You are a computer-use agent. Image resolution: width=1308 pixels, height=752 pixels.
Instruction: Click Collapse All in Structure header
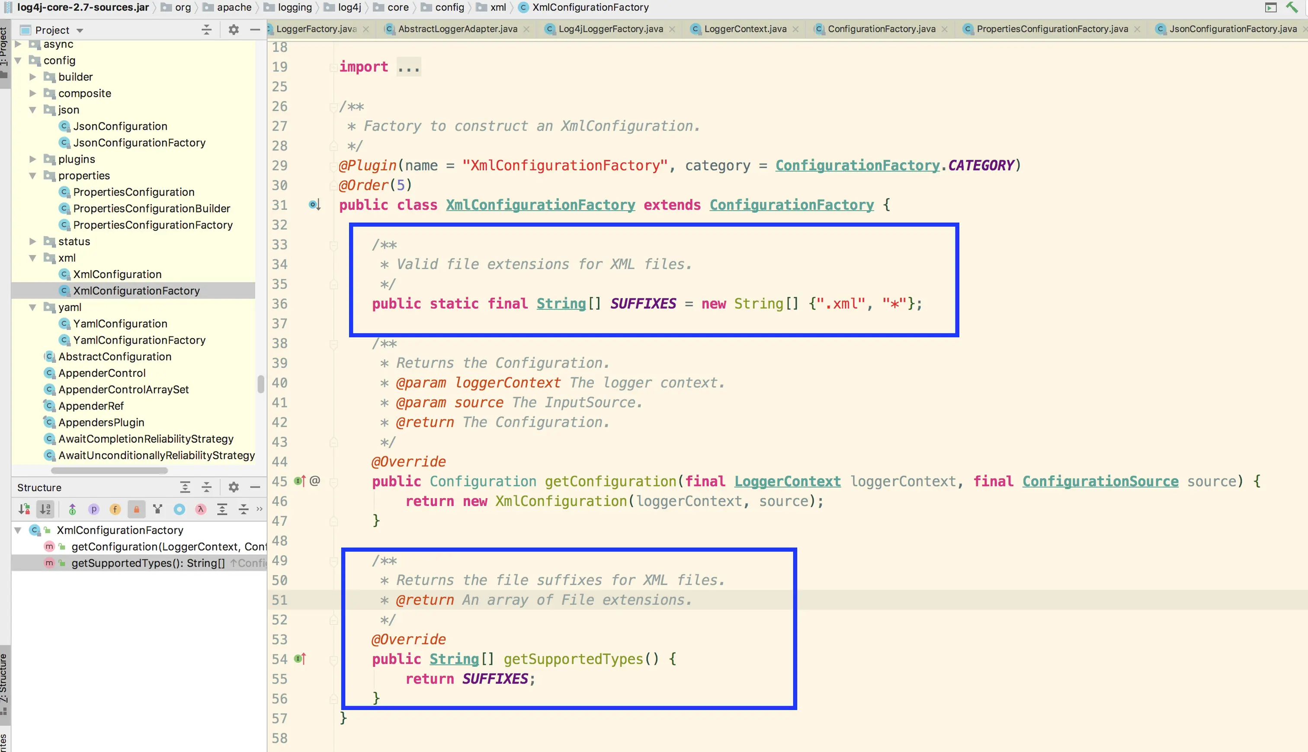tap(207, 487)
